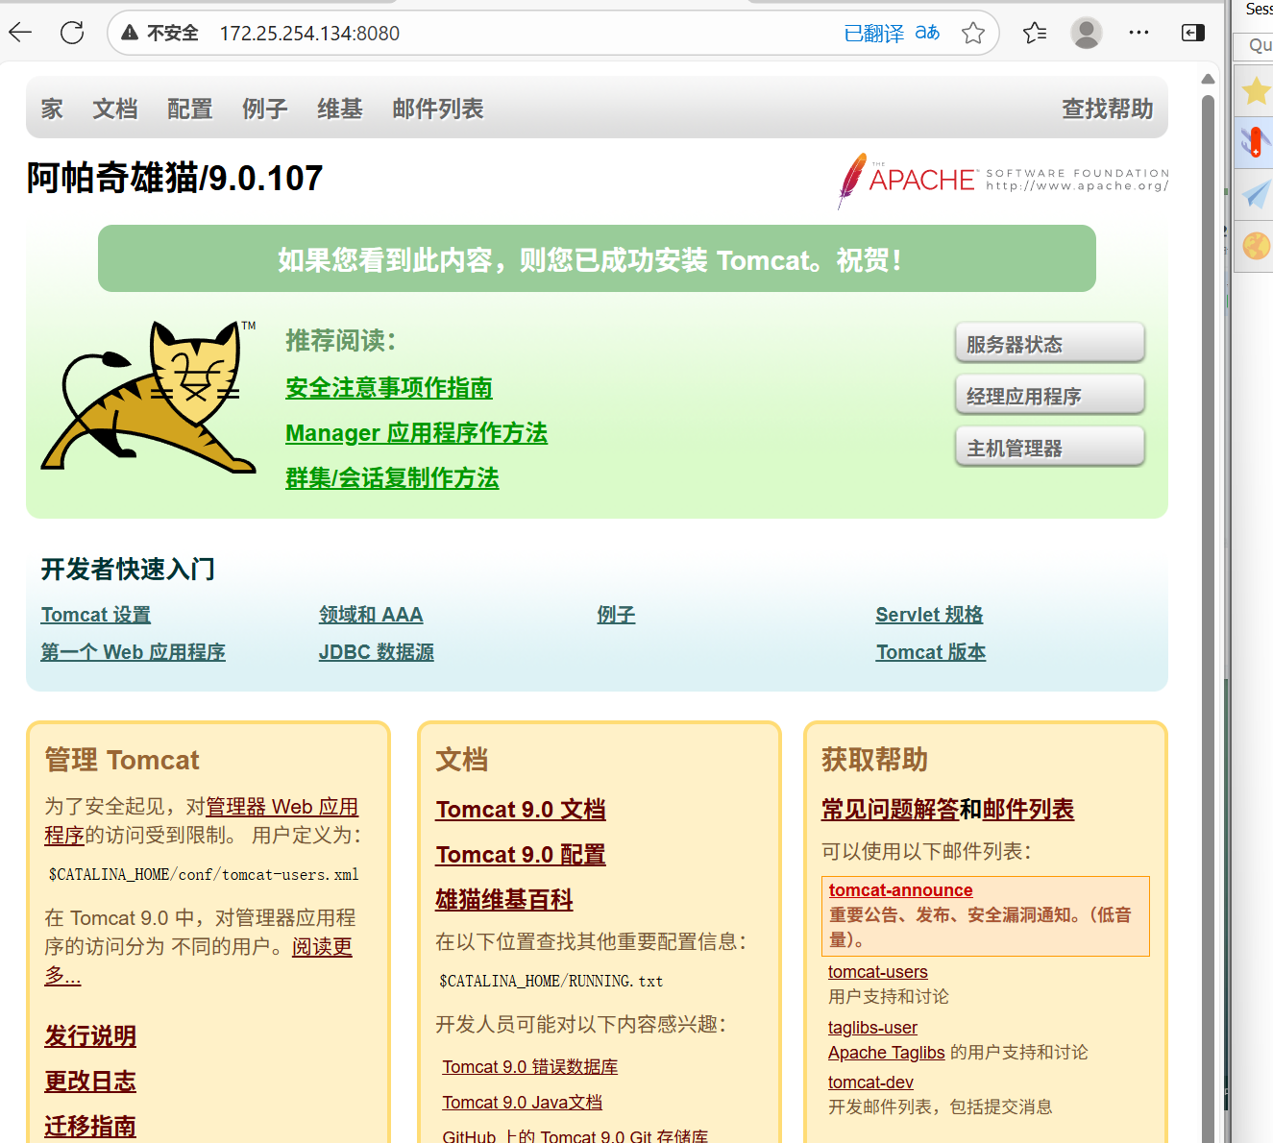Open the Home nav item 家
This screenshot has height=1143, width=1273.
point(52,109)
